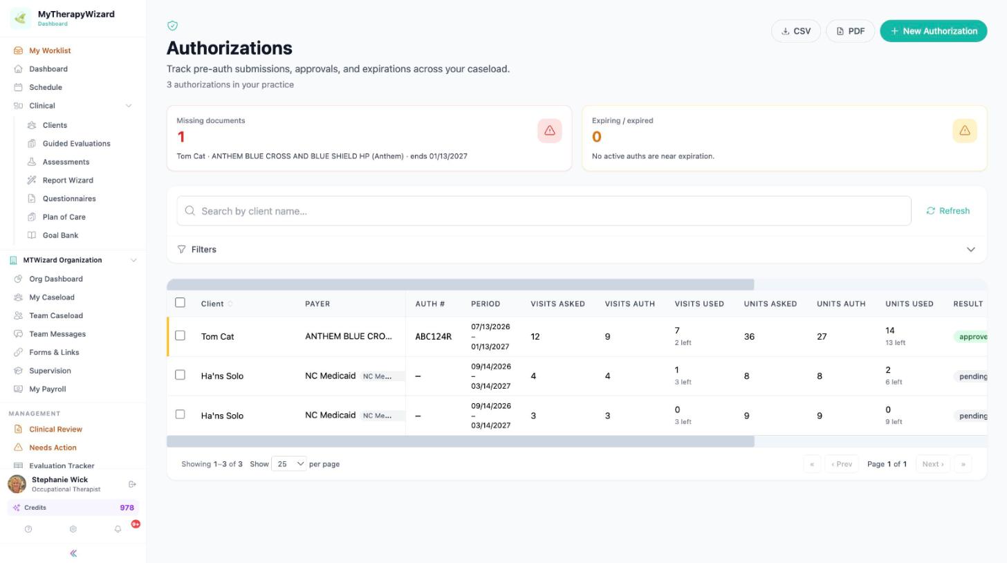
Task: Toggle the select-all checkbox in table header
Action: point(181,303)
